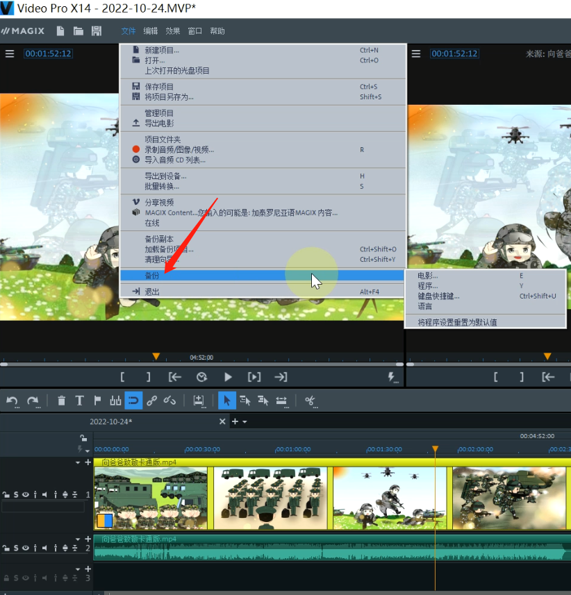Expand the dropdown arrow above track 1 header

pyautogui.click(x=78, y=462)
